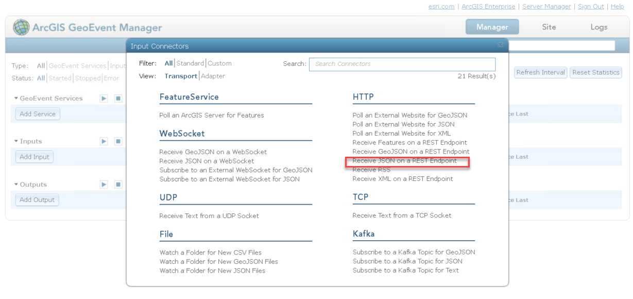Image resolution: width=633 pixels, height=299 pixels.
Task: Select Subscribe to External WebSocket for JSON
Action: click(x=229, y=179)
